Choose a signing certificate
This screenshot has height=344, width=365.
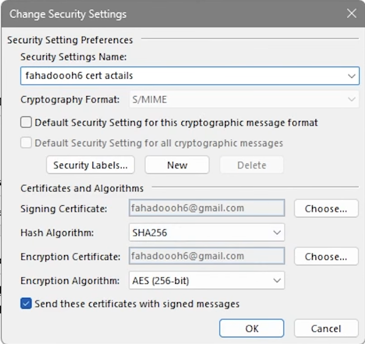(x=326, y=208)
